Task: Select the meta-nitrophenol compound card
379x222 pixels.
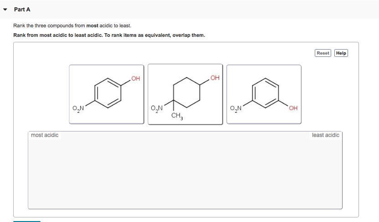Action: click(264, 94)
